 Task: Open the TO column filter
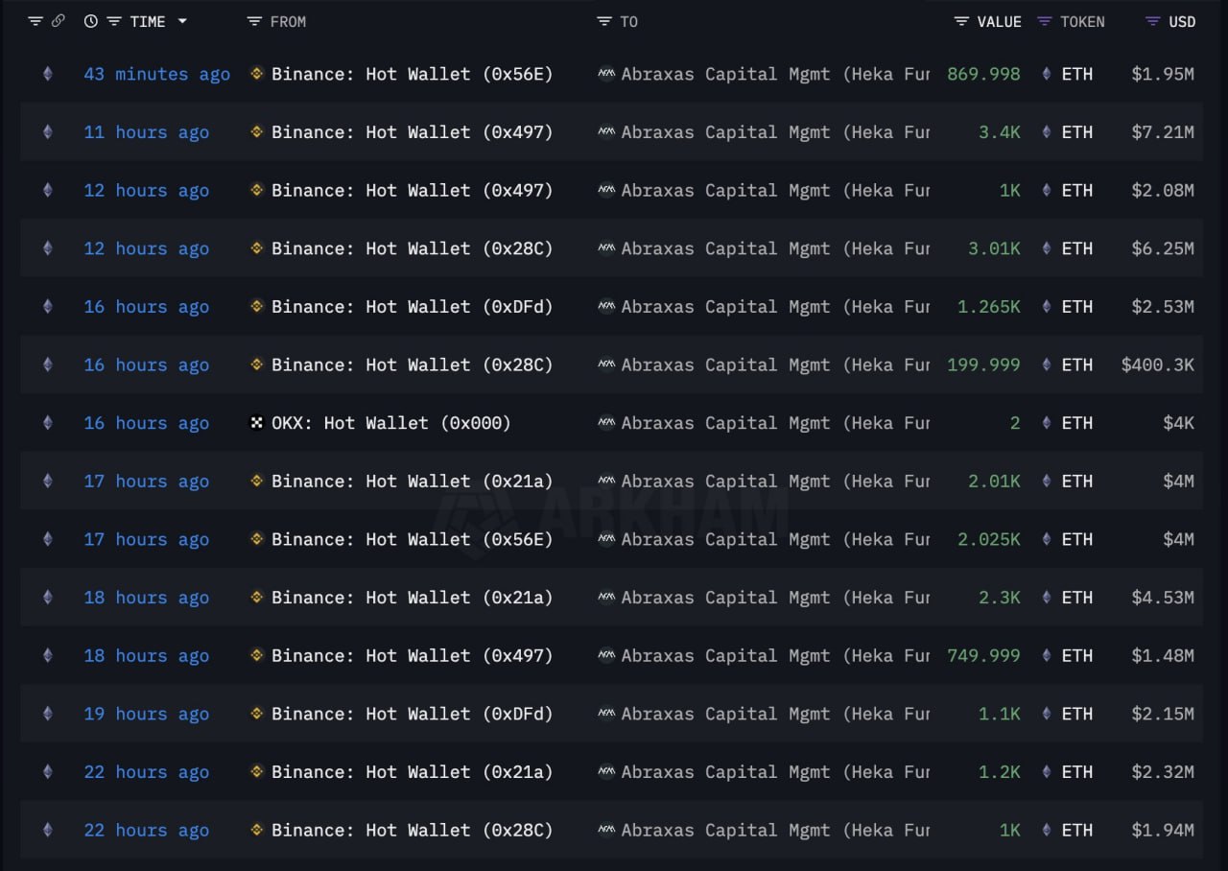(604, 21)
